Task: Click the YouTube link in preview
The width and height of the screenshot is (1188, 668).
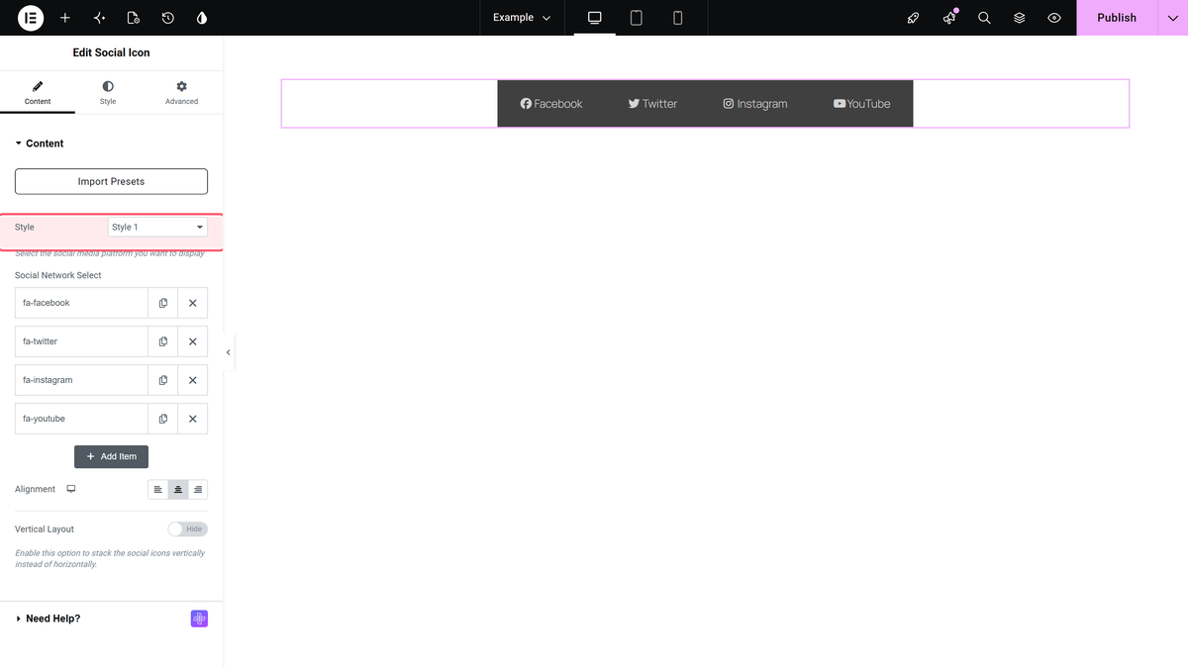Action: click(861, 104)
